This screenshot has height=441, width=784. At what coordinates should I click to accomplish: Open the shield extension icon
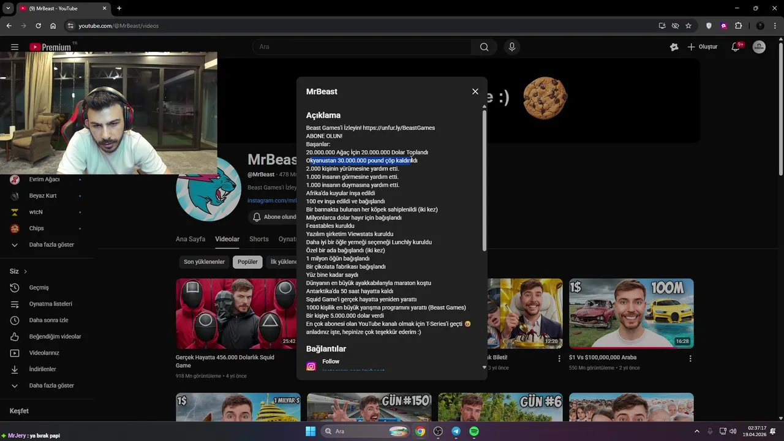pyautogui.click(x=709, y=26)
